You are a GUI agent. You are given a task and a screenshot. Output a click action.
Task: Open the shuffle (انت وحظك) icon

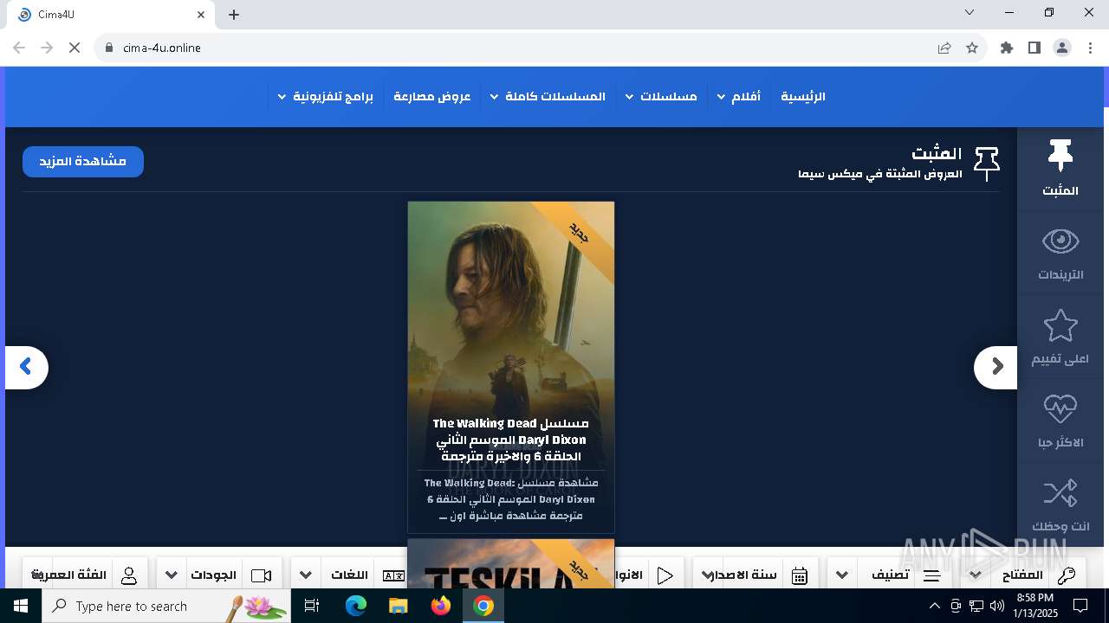coord(1060,493)
